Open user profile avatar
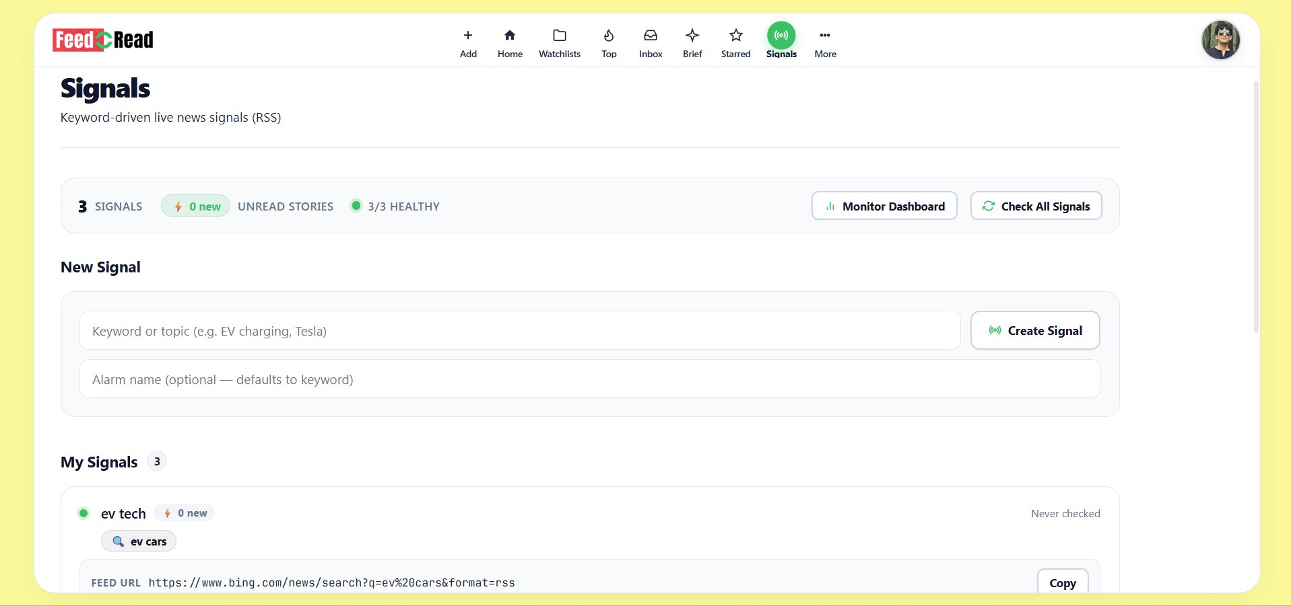The image size is (1291, 606). pyautogui.click(x=1220, y=40)
